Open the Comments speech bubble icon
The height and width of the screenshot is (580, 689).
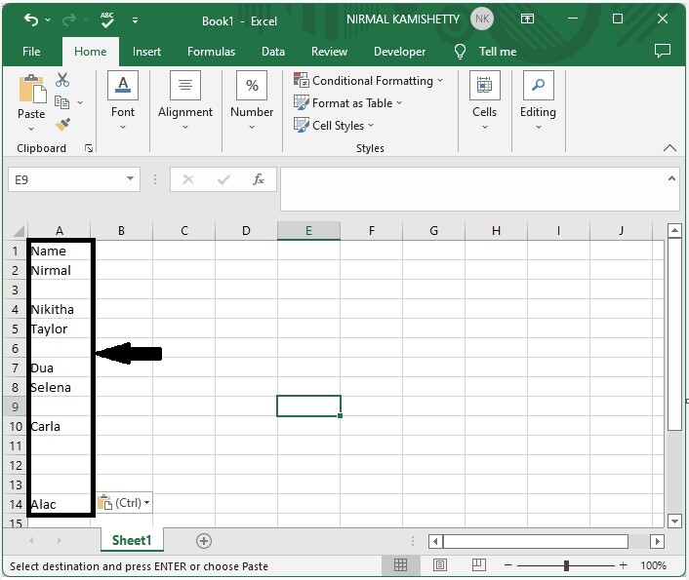663,51
